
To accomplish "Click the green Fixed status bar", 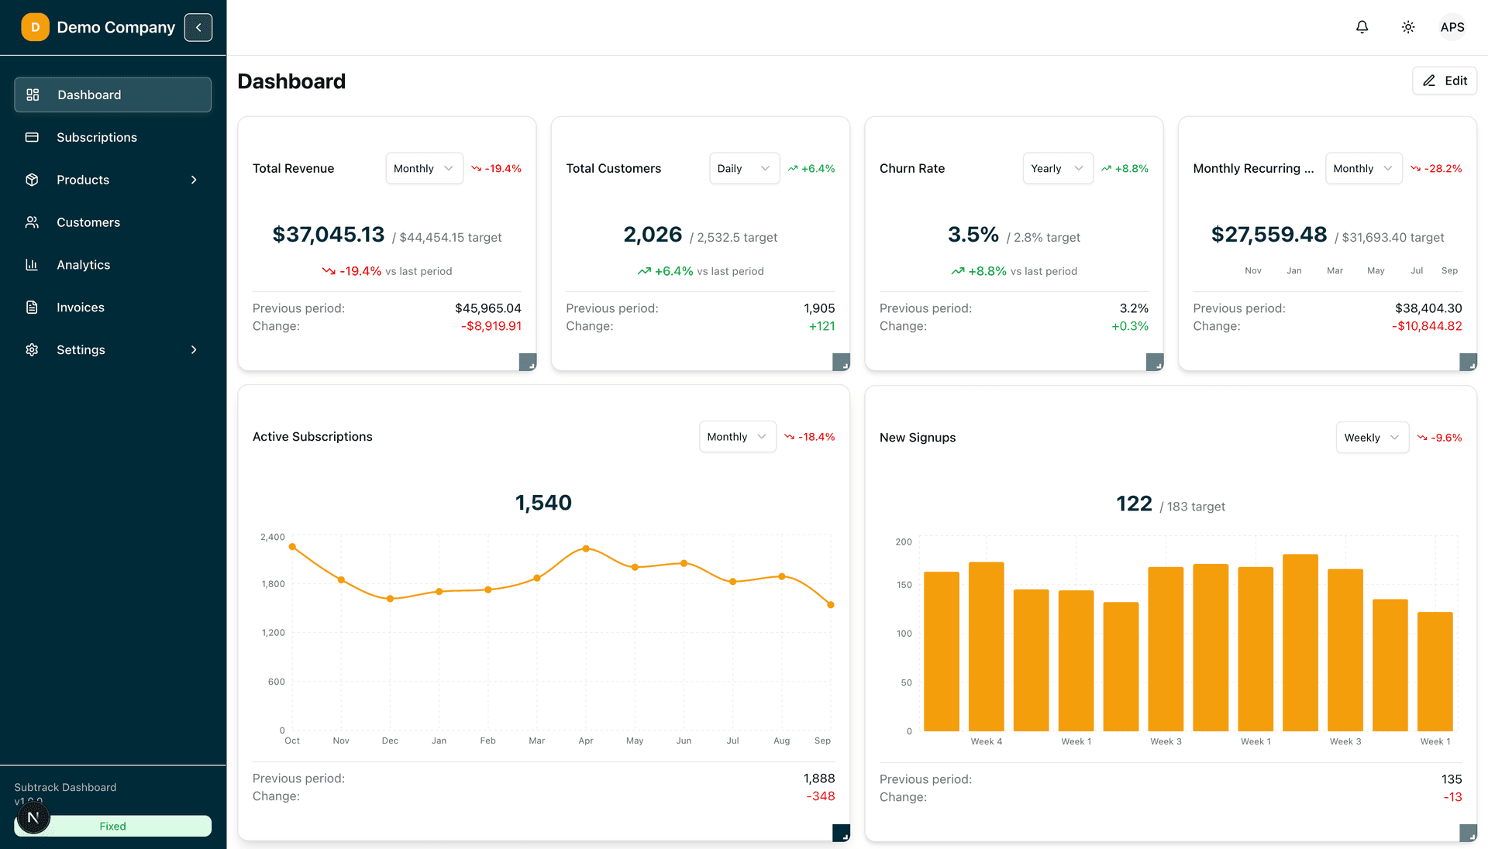I will [112, 826].
